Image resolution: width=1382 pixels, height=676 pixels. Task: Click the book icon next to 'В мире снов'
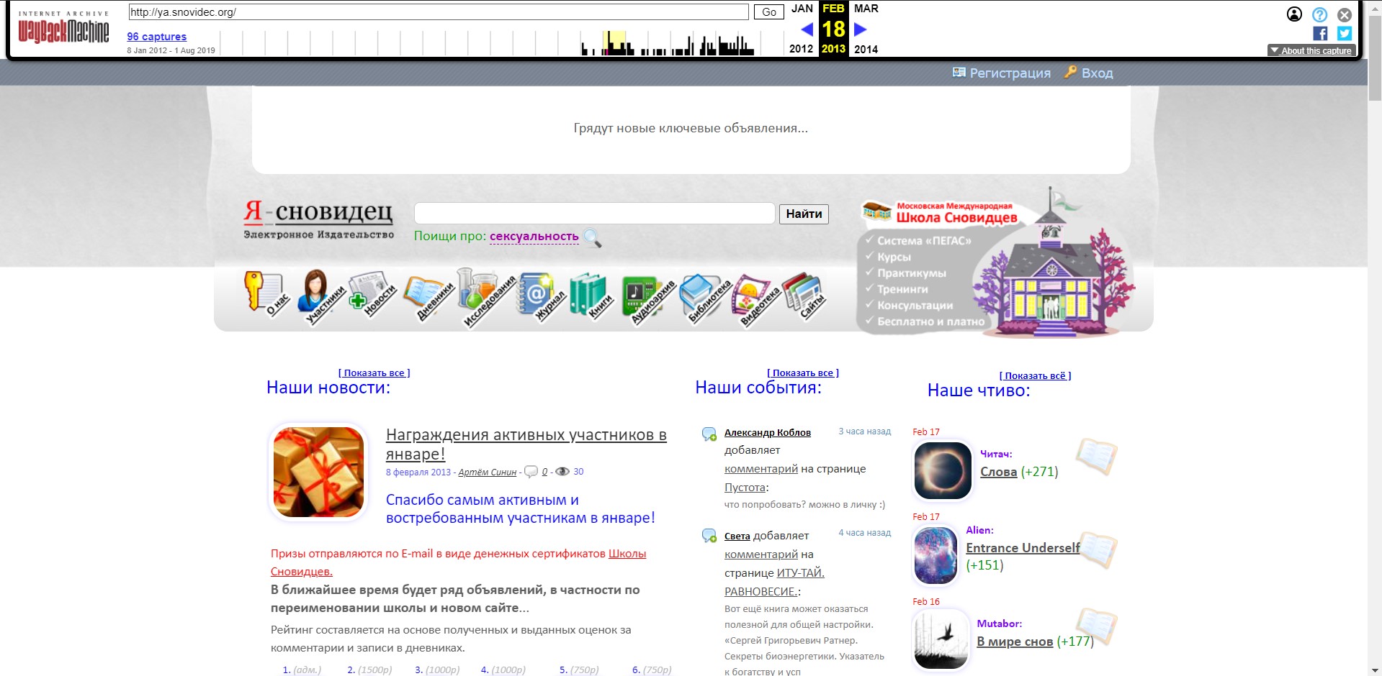coord(1096,626)
